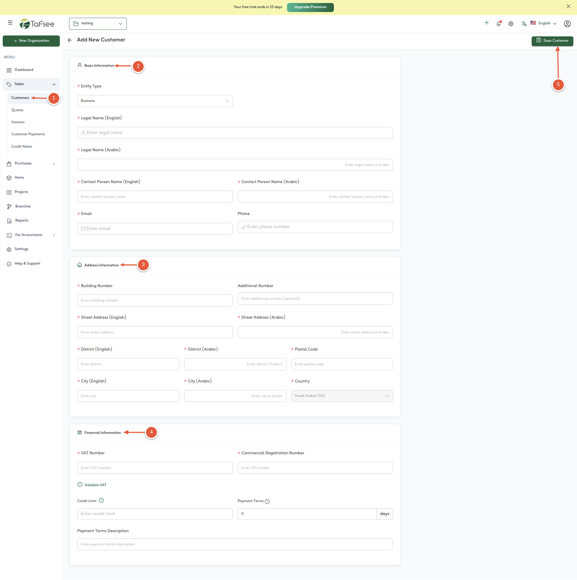Click the Help & Support info icon

tap(9, 264)
